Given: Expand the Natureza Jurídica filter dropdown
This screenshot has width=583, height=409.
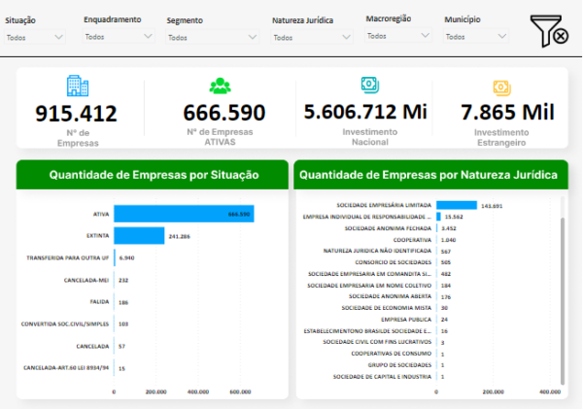Looking at the screenshot, I should pyautogui.click(x=312, y=37).
